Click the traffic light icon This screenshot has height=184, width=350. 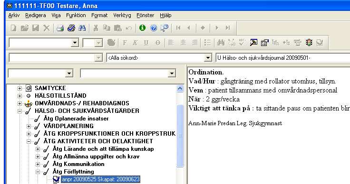coord(309,43)
